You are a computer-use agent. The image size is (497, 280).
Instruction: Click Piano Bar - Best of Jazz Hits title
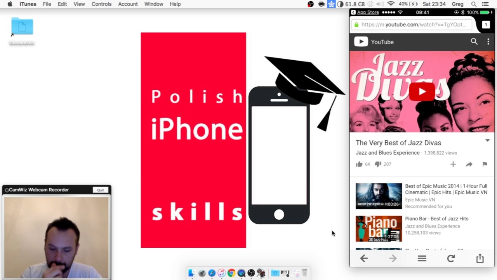(x=436, y=219)
